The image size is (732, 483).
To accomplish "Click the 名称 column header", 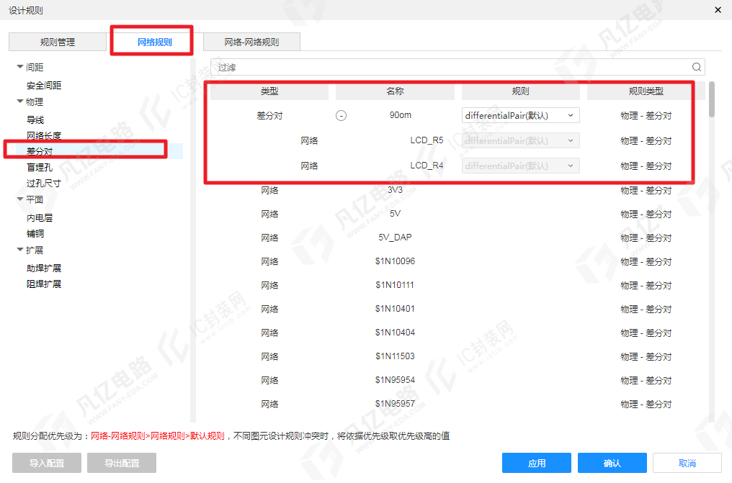I will (x=395, y=91).
